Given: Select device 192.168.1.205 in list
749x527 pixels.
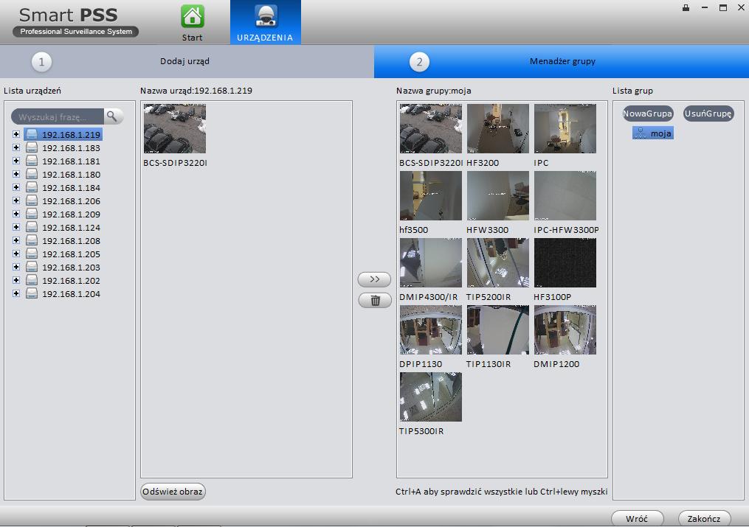Looking at the screenshot, I should (63, 254).
